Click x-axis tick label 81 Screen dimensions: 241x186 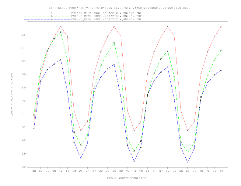pyautogui.click(x=215, y=171)
